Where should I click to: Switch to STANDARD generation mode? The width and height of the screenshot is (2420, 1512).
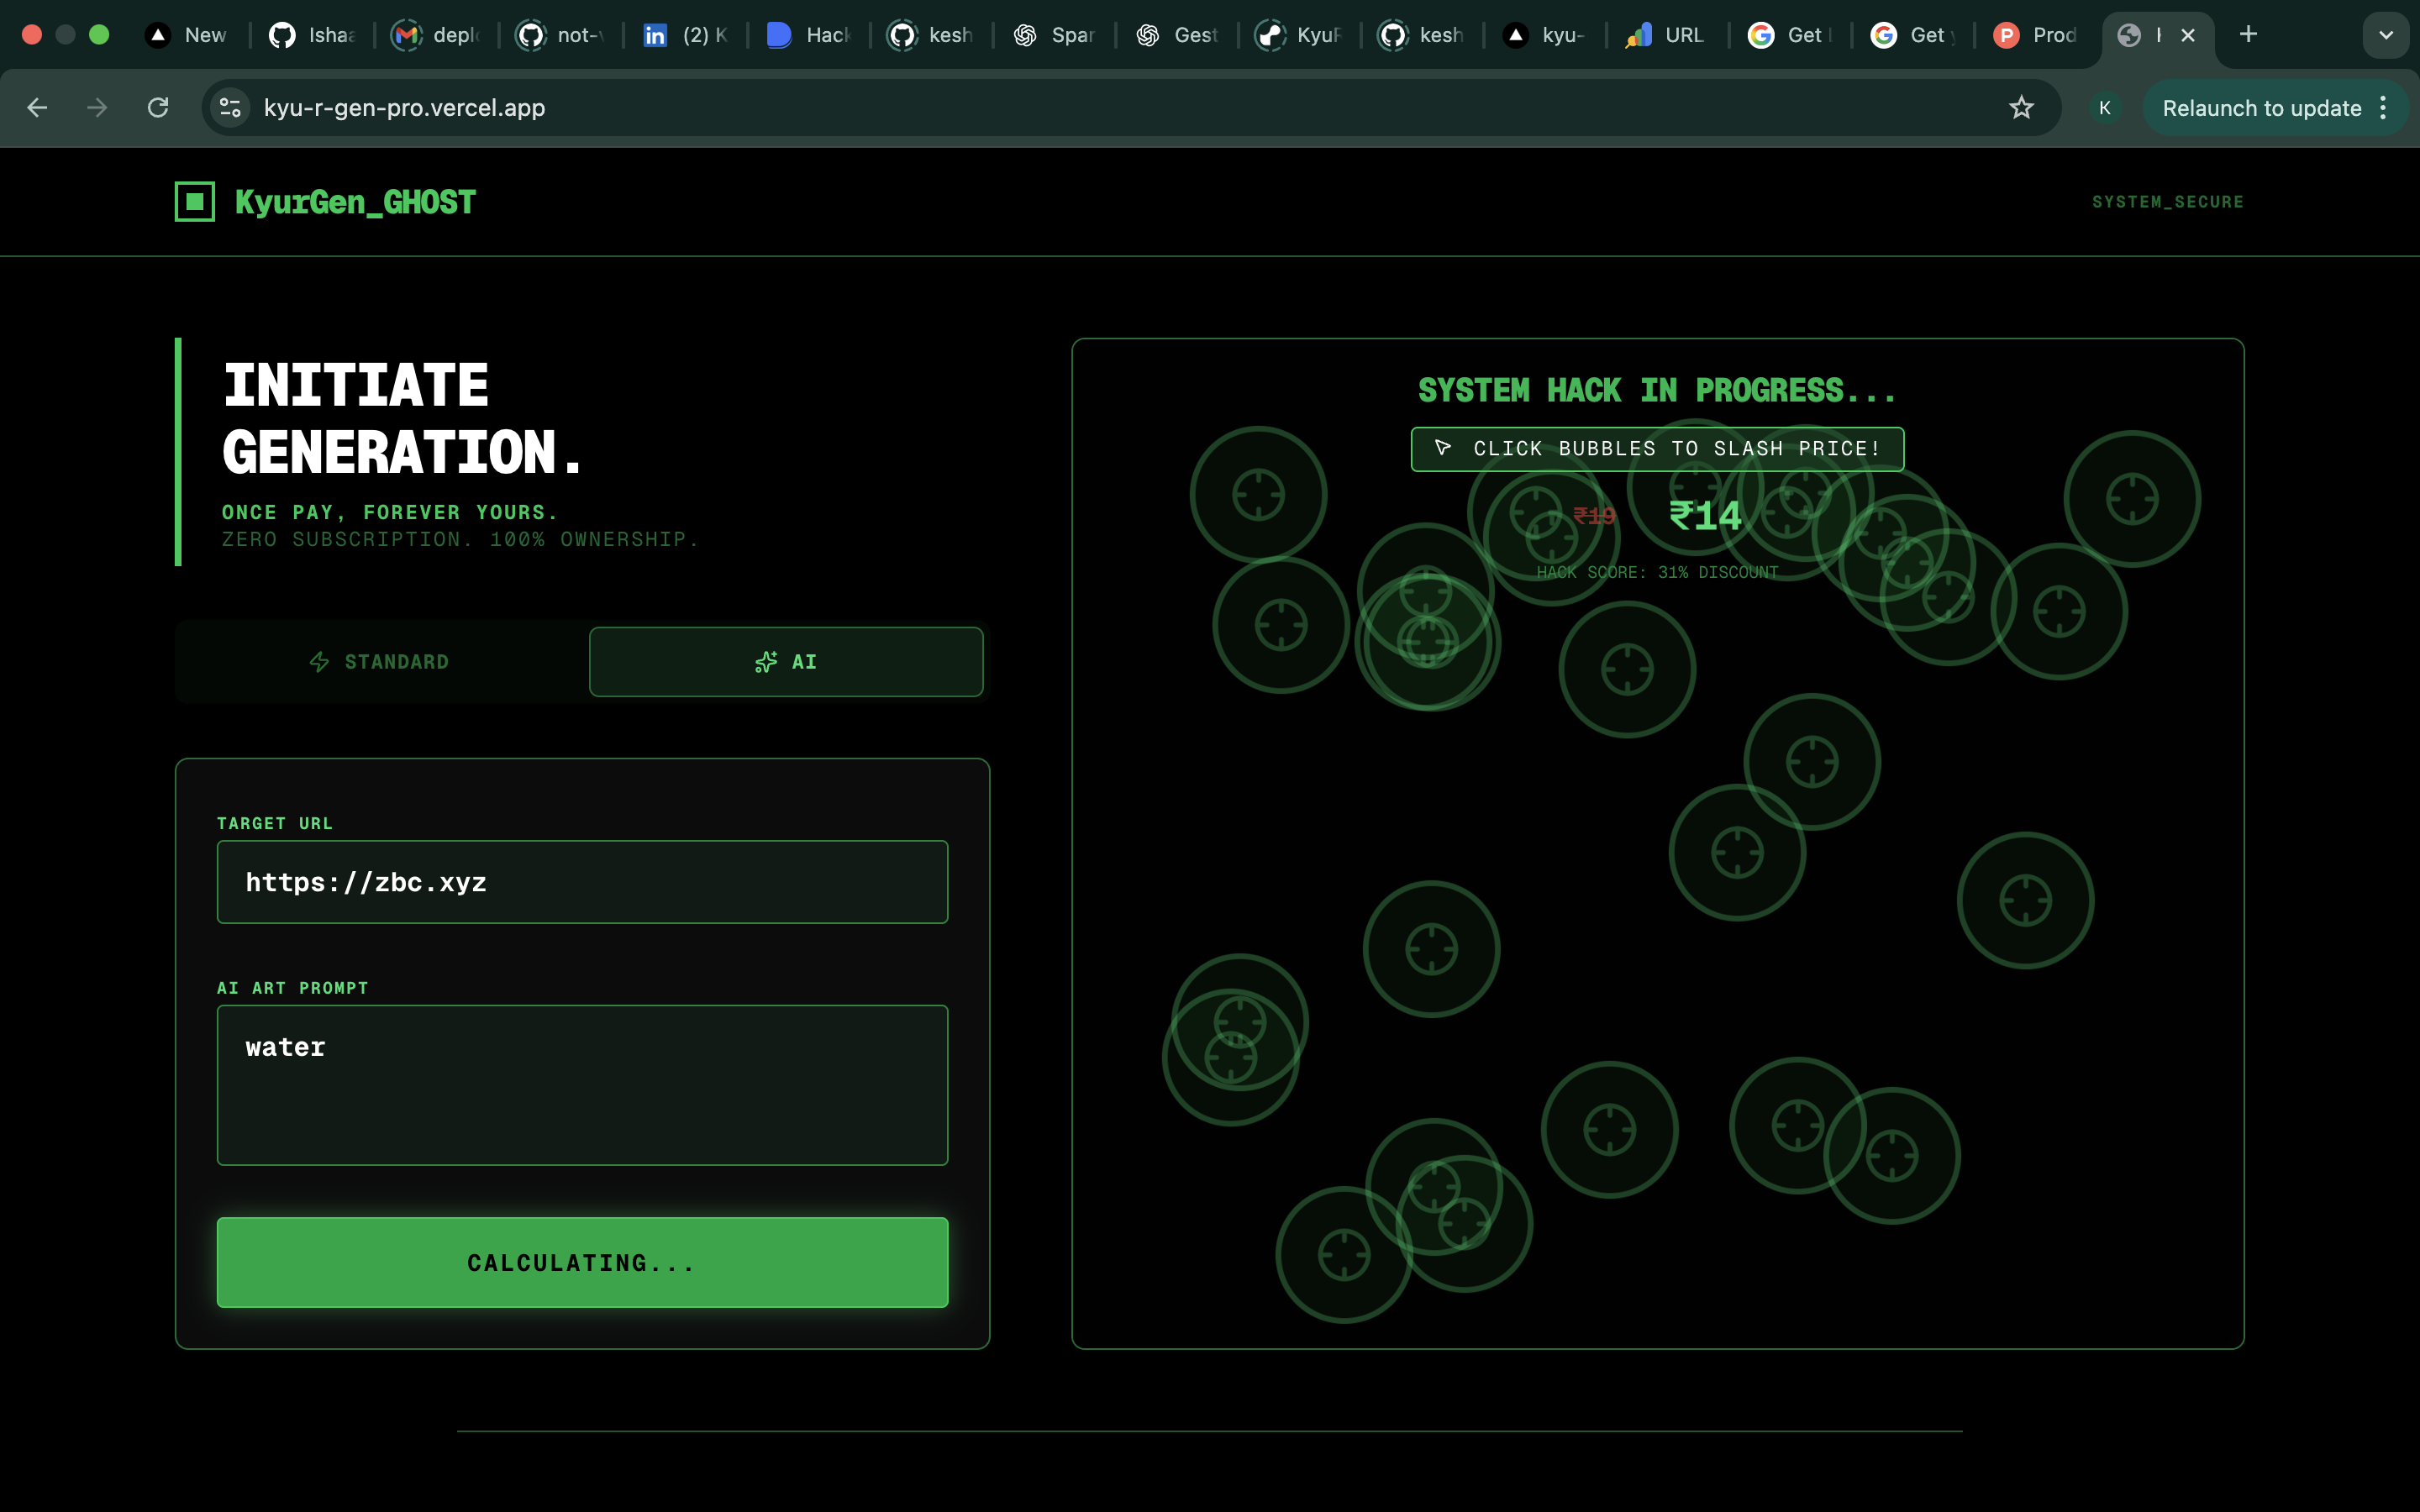click(381, 662)
